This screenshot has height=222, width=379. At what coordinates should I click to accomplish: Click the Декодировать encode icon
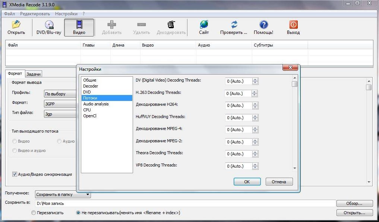[171, 25]
